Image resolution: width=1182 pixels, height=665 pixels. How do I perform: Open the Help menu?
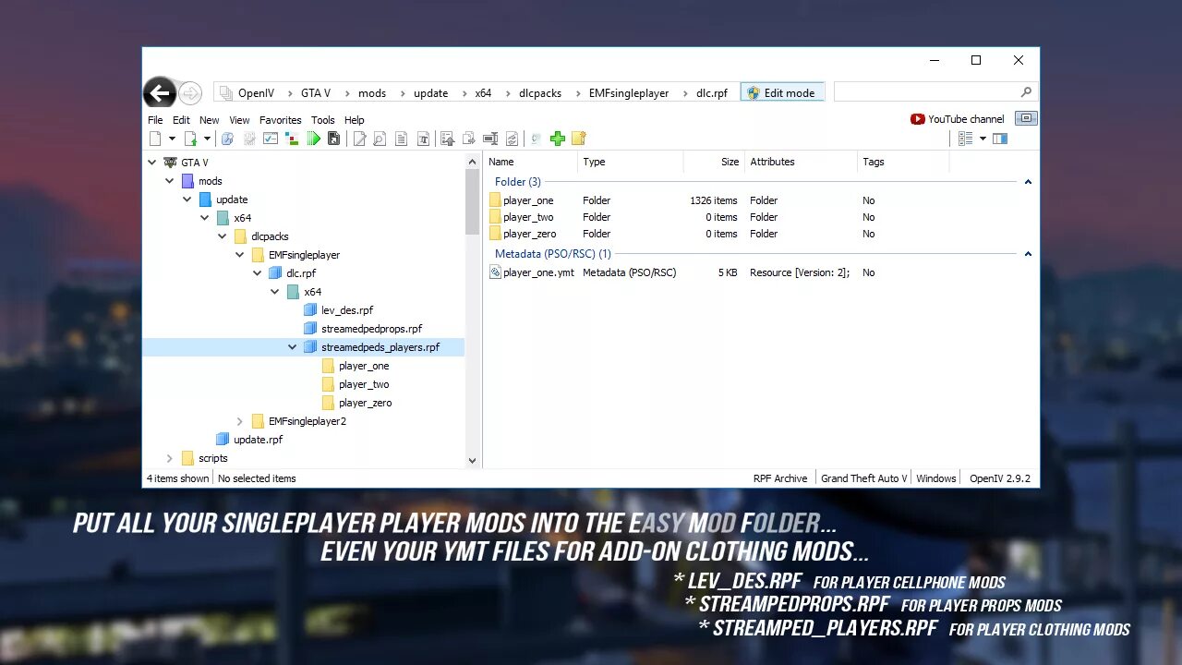pos(355,120)
